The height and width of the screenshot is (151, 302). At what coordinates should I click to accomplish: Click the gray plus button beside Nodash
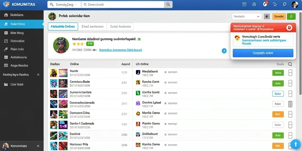tap(267, 17)
